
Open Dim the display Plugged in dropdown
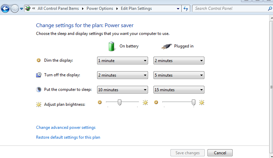point(179,60)
